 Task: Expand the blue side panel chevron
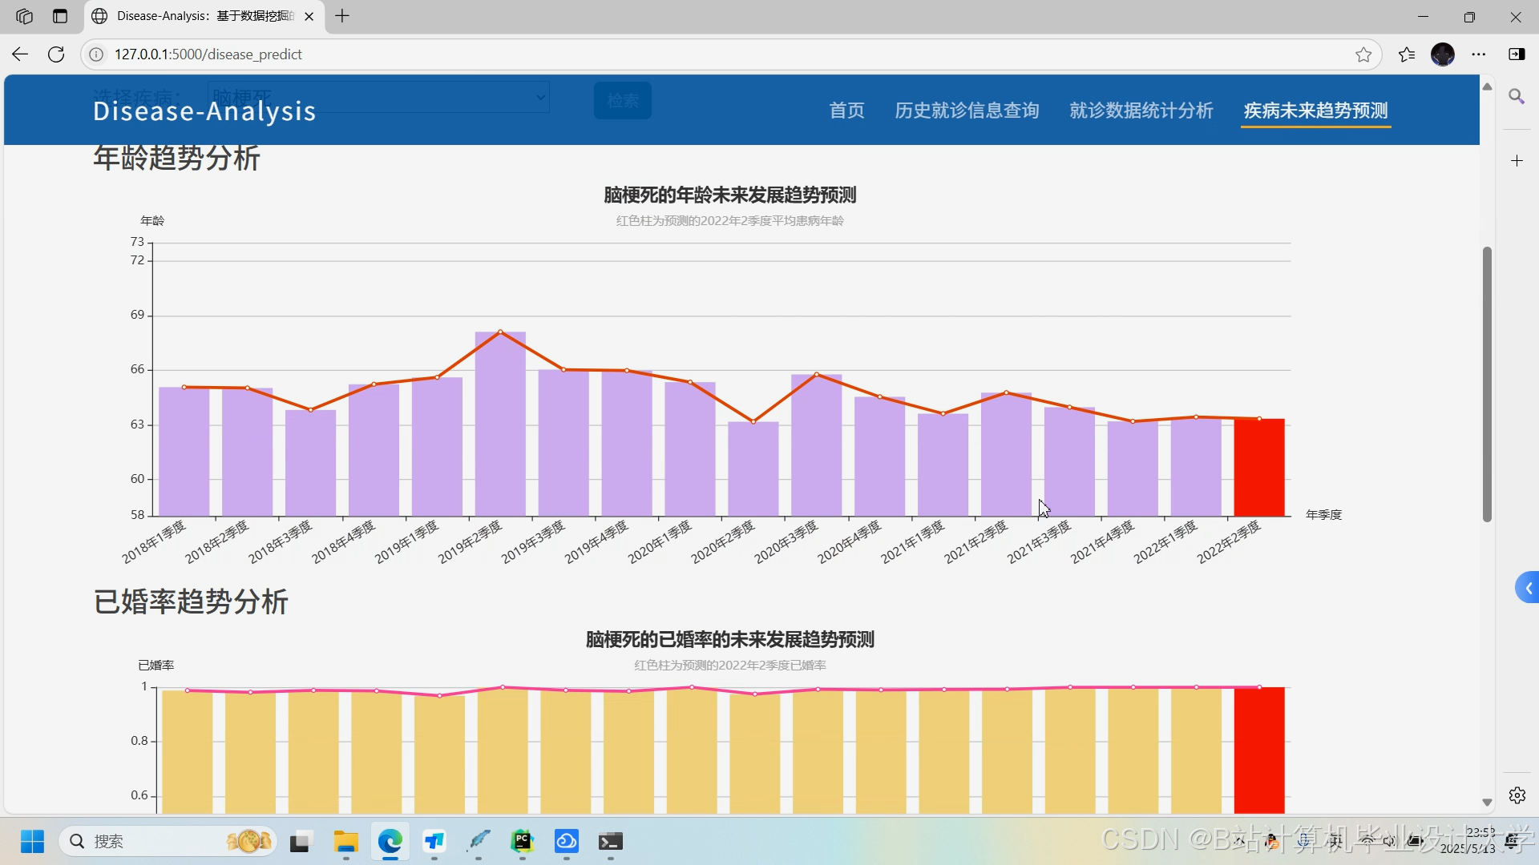[1528, 589]
